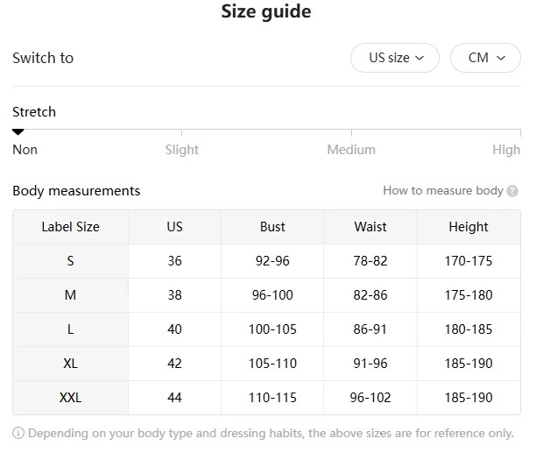Click the info icon beside the disclaimer
This screenshot has height=460, width=536.
(18, 433)
